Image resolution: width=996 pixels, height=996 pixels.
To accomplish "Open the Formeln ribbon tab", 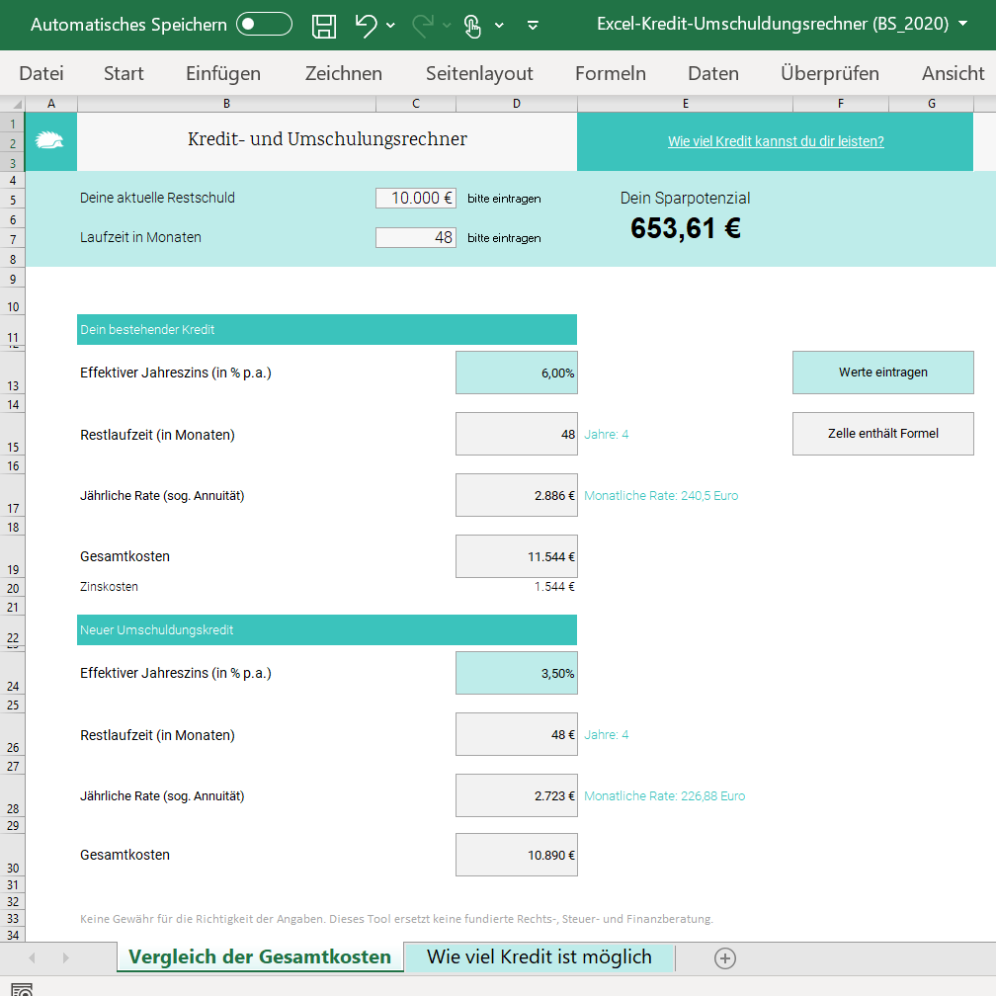I will click(x=611, y=73).
